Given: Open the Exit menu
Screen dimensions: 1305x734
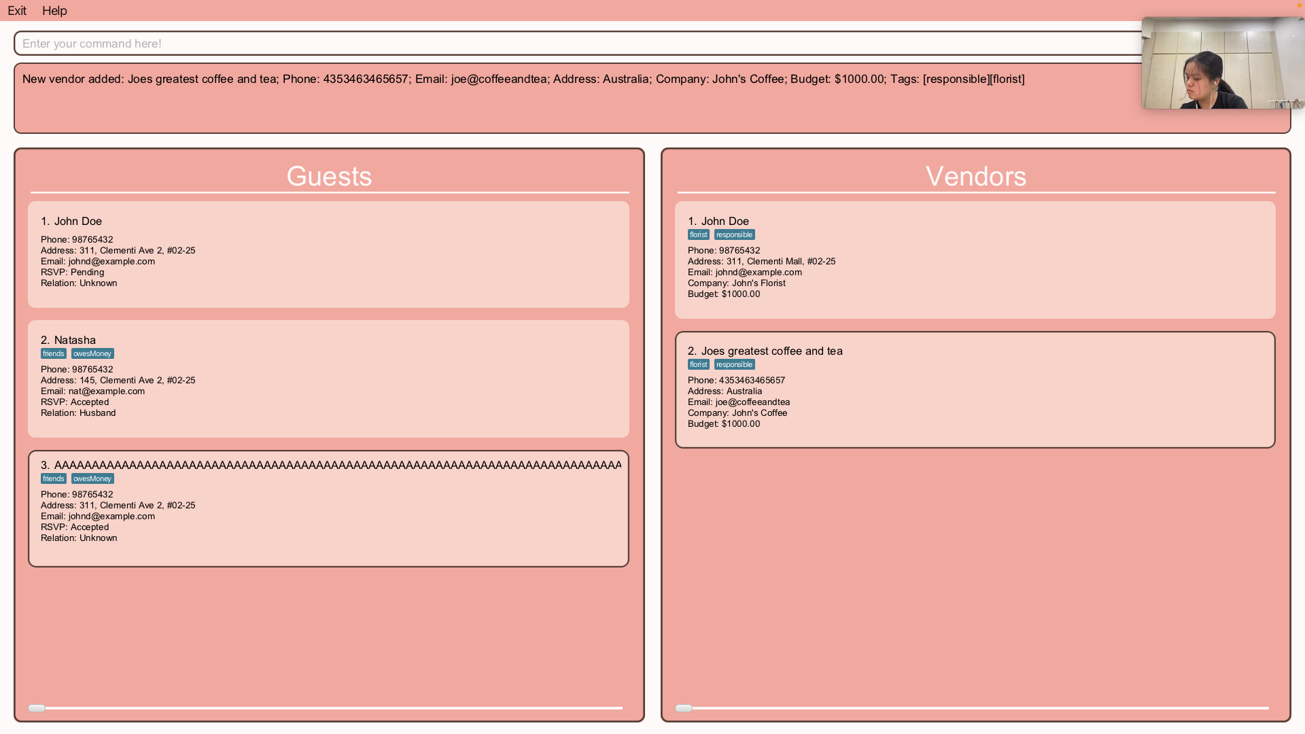Looking at the screenshot, I should [17, 11].
